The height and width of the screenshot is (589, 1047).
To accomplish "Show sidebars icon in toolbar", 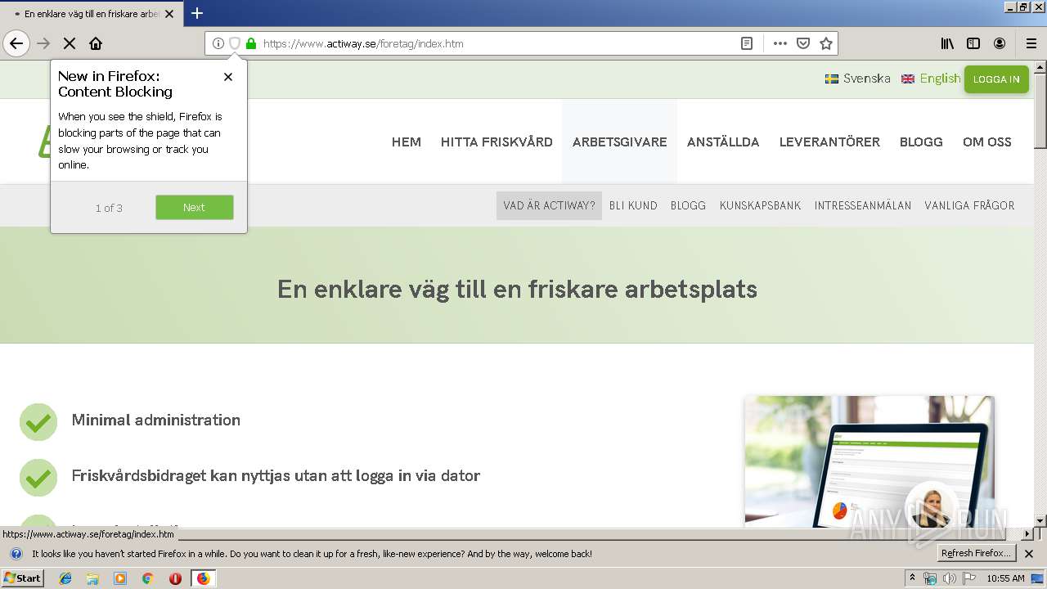I will [973, 43].
